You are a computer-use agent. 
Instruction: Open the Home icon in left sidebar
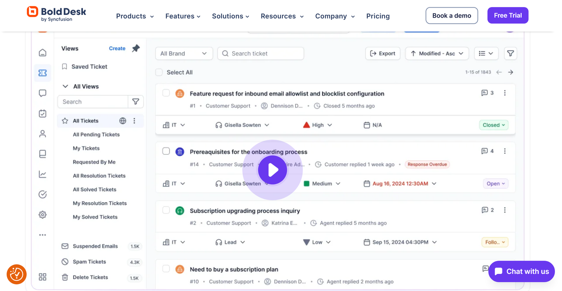43,53
